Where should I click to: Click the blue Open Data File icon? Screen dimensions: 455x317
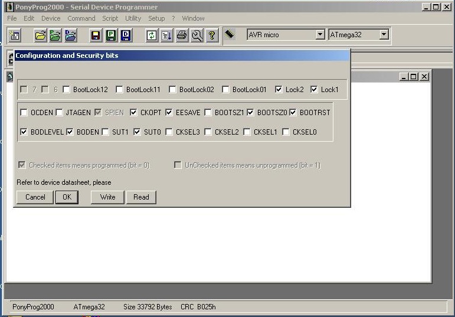pyautogui.click(x=70, y=35)
